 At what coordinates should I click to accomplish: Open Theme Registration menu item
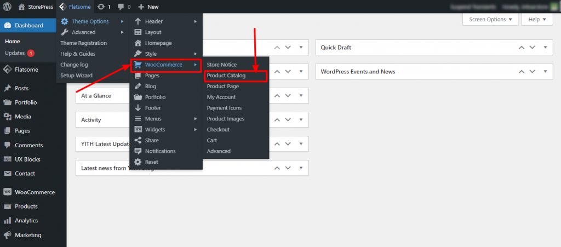point(84,43)
